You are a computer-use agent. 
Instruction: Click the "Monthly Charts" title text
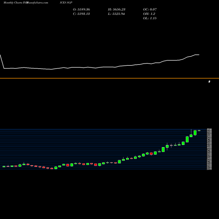pyautogui.click(x=13, y=3)
